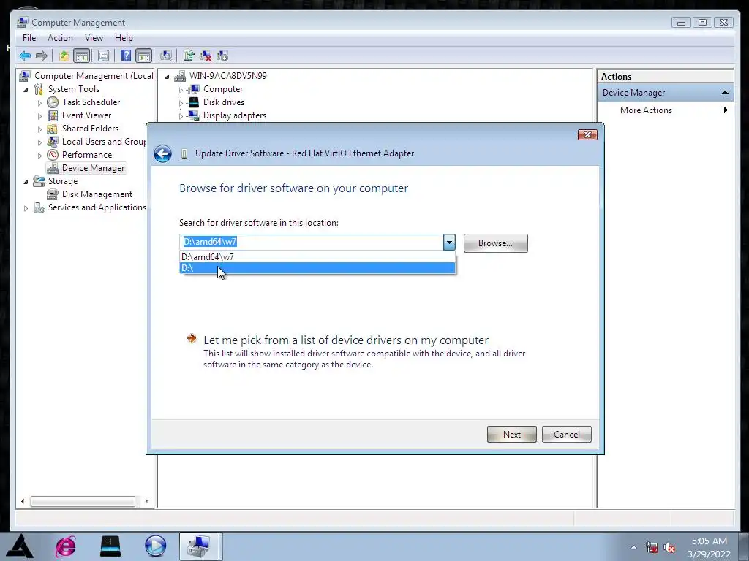Click Computer Management (Local) root node
This screenshot has width=749, height=561.
coord(94,76)
